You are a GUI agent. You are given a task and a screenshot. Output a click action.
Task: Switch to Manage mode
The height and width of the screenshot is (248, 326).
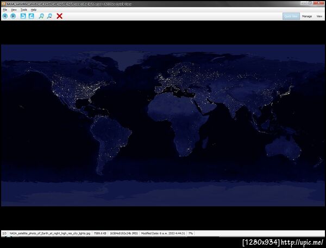click(x=307, y=16)
